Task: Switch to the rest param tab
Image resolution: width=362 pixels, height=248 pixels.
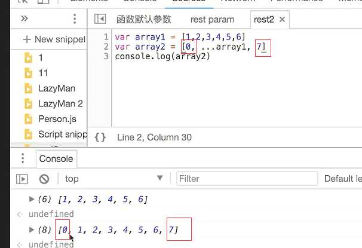Action: click(x=212, y=19)
